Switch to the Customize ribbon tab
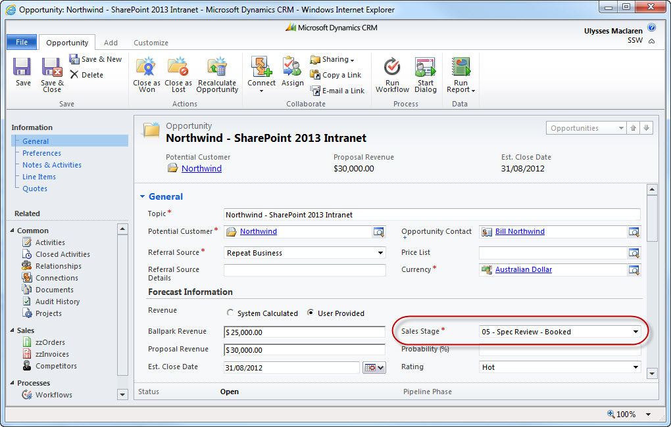The height and width of the screenshot is (427, 671). pos(151,43)
